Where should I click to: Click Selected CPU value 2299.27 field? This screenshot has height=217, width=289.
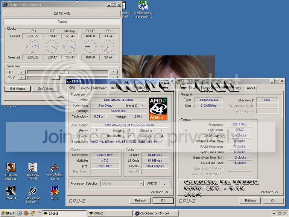coord(33,57)
